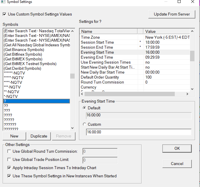Click the 18:00:00 session start value
The height and width of the screenshot is (187, 200).
pos(152,42)
